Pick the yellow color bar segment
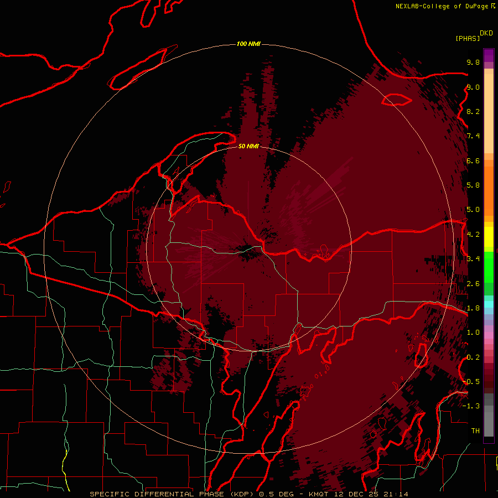This screenshot has height=498, width=498. click(x=489, y=237)
